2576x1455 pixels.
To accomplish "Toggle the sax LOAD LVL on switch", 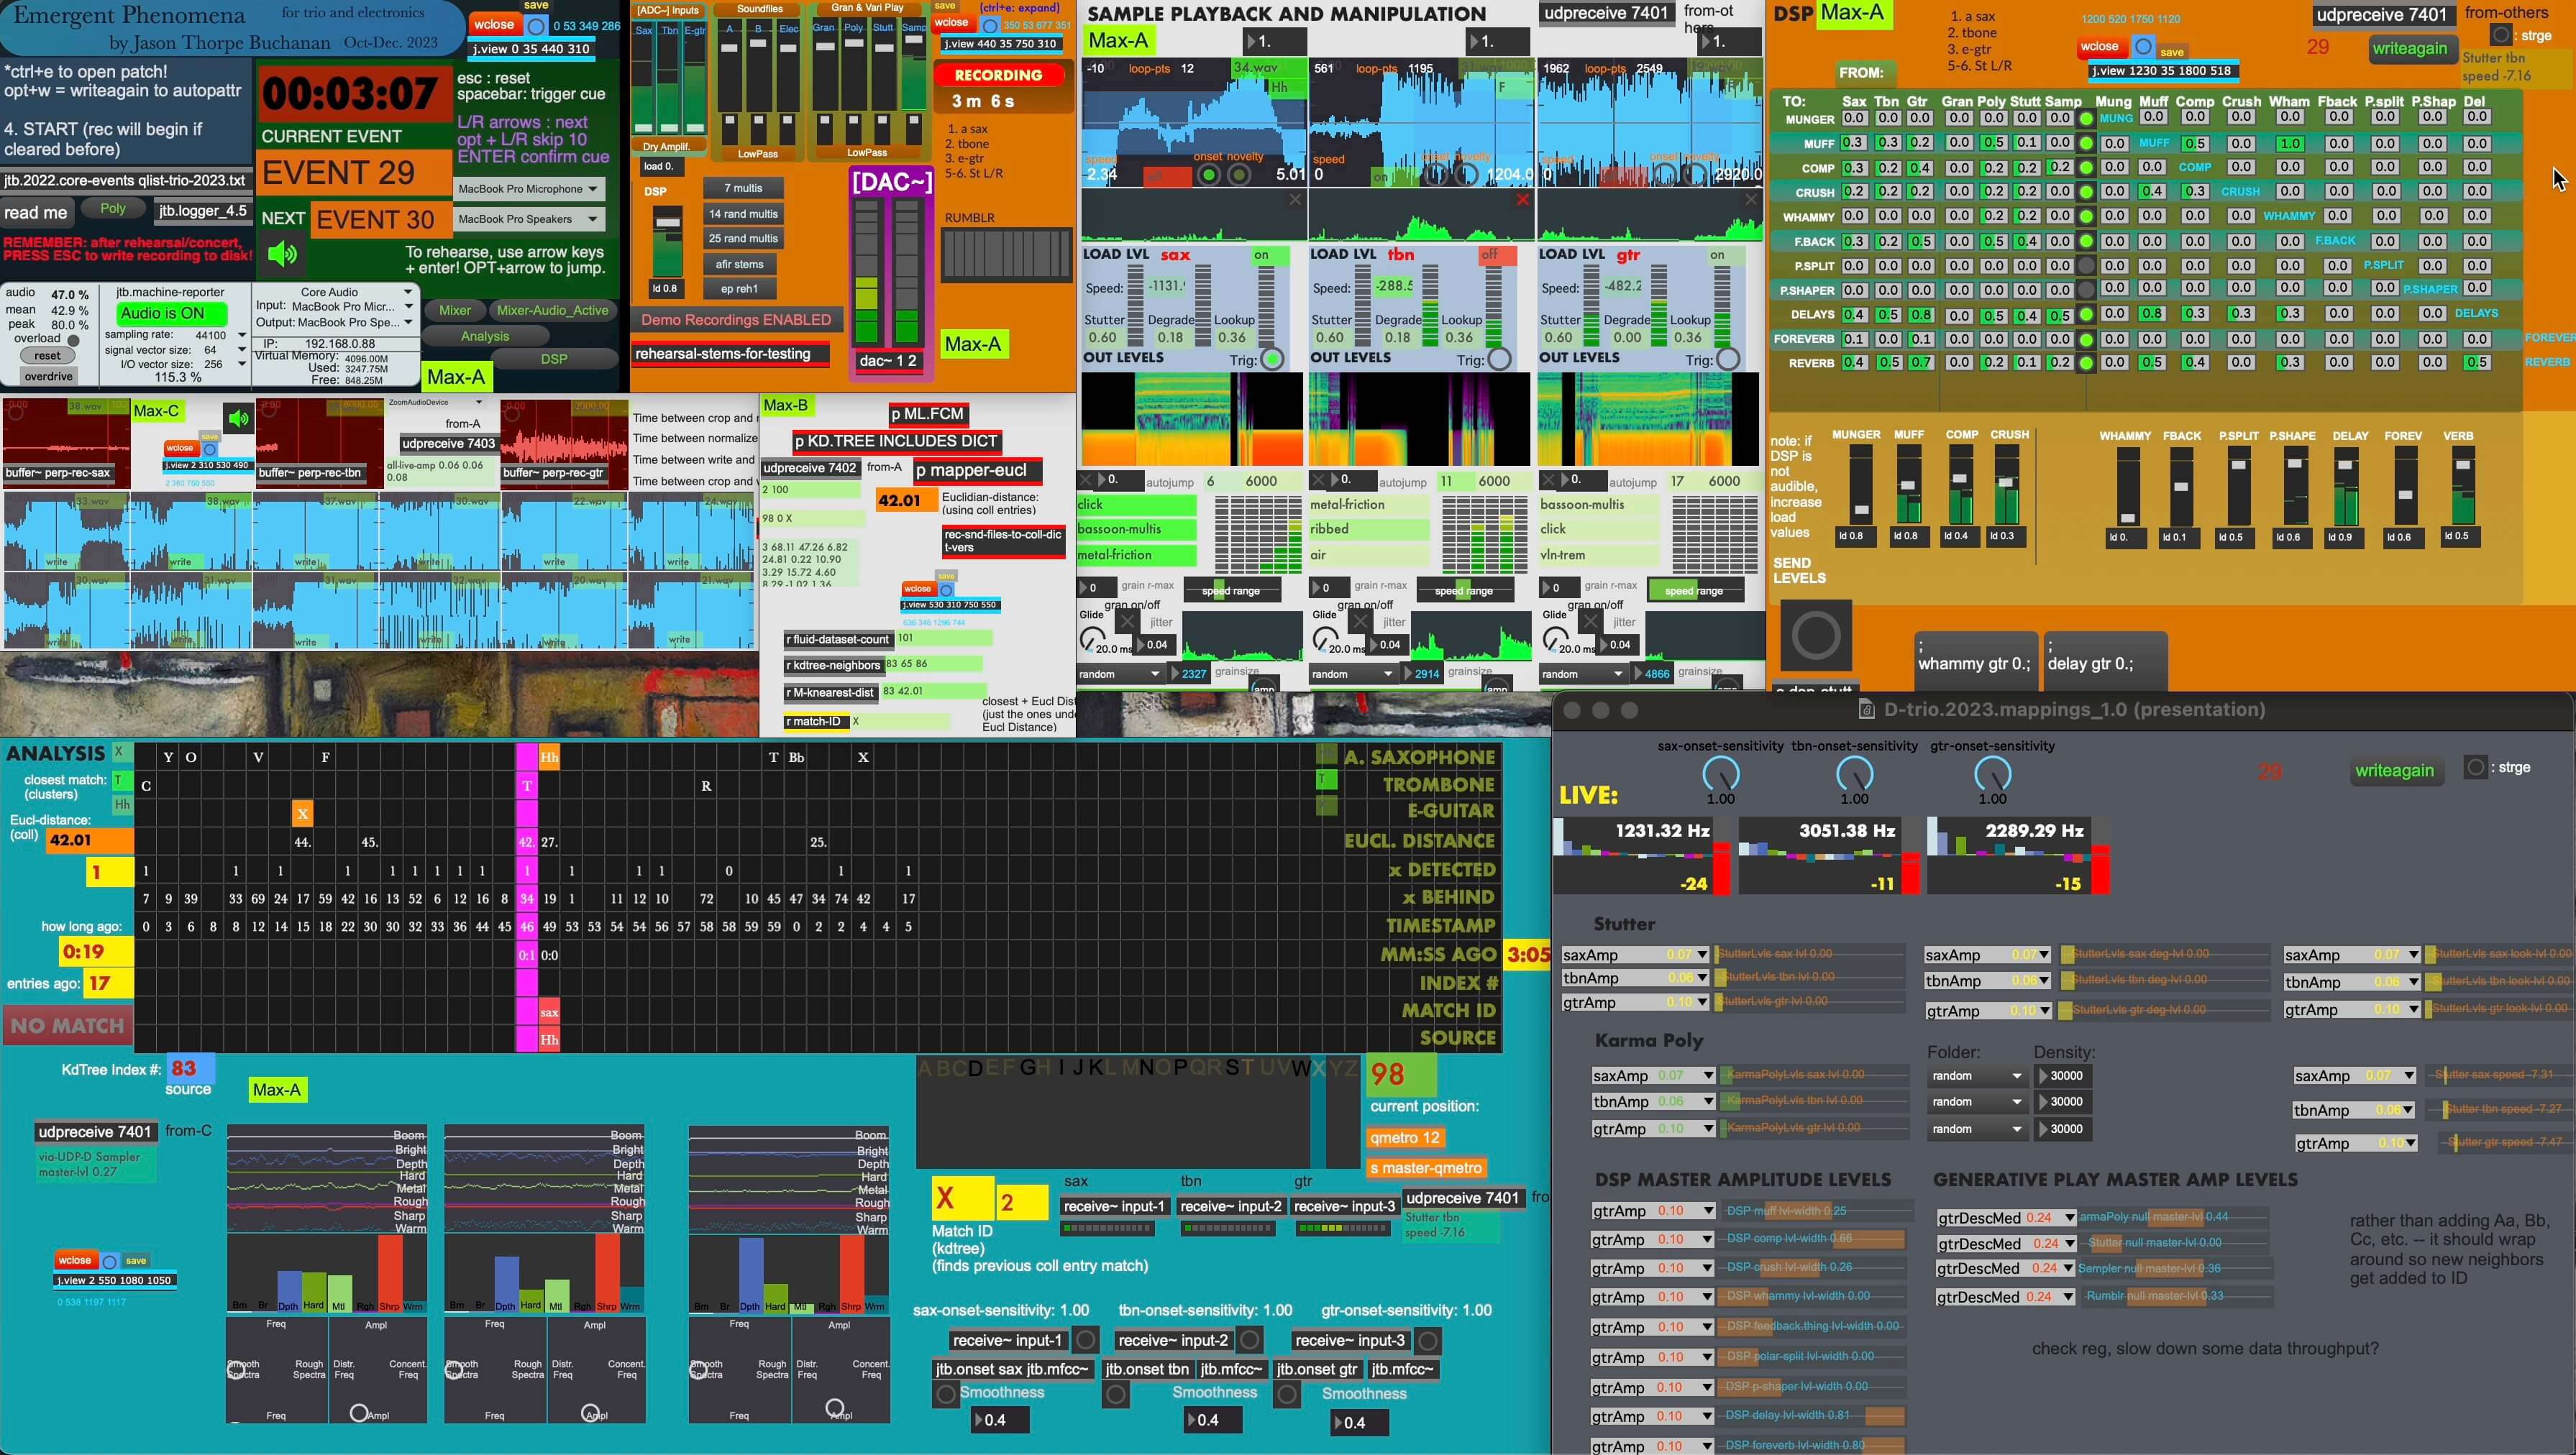I will [x=1269, y=254].
